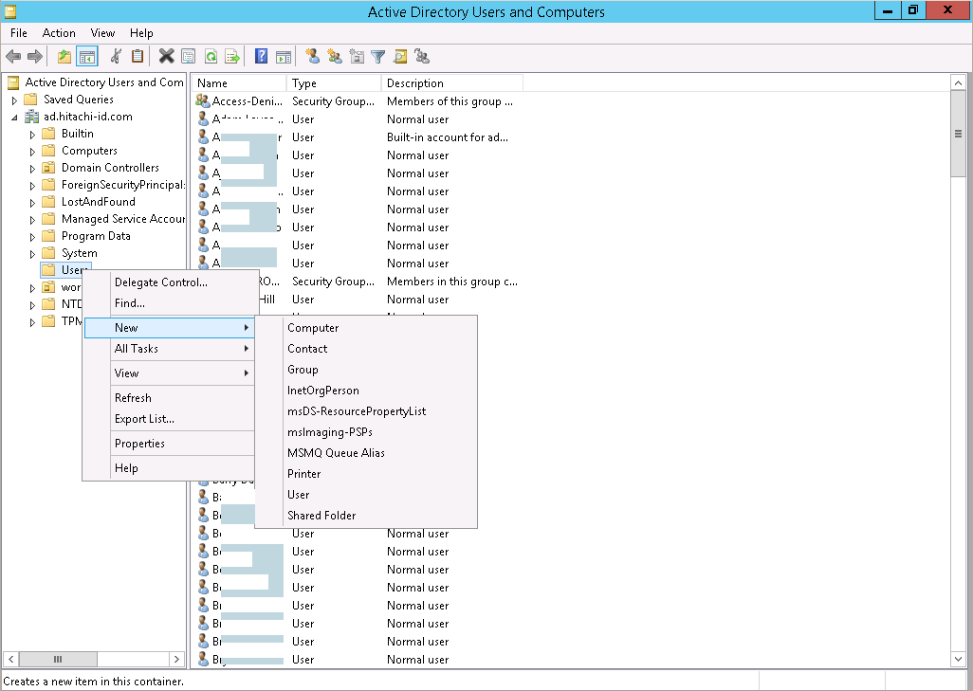Viewport: 973px width, 691px height.
Task: Select Group in the New submenu
Action: pos(303,370)
